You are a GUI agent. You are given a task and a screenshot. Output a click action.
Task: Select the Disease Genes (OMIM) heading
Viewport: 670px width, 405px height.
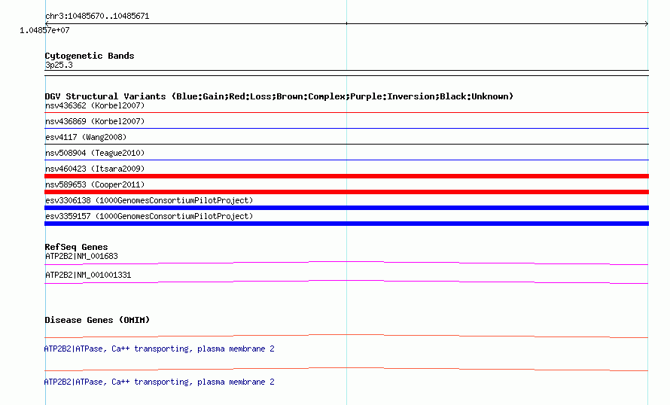97,320
